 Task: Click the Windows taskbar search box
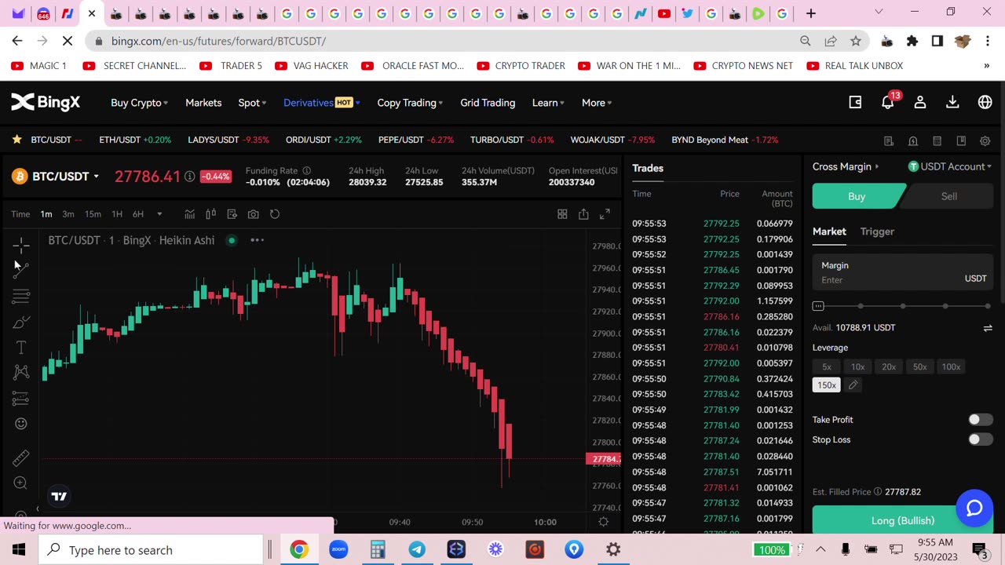tap(152, 549)
